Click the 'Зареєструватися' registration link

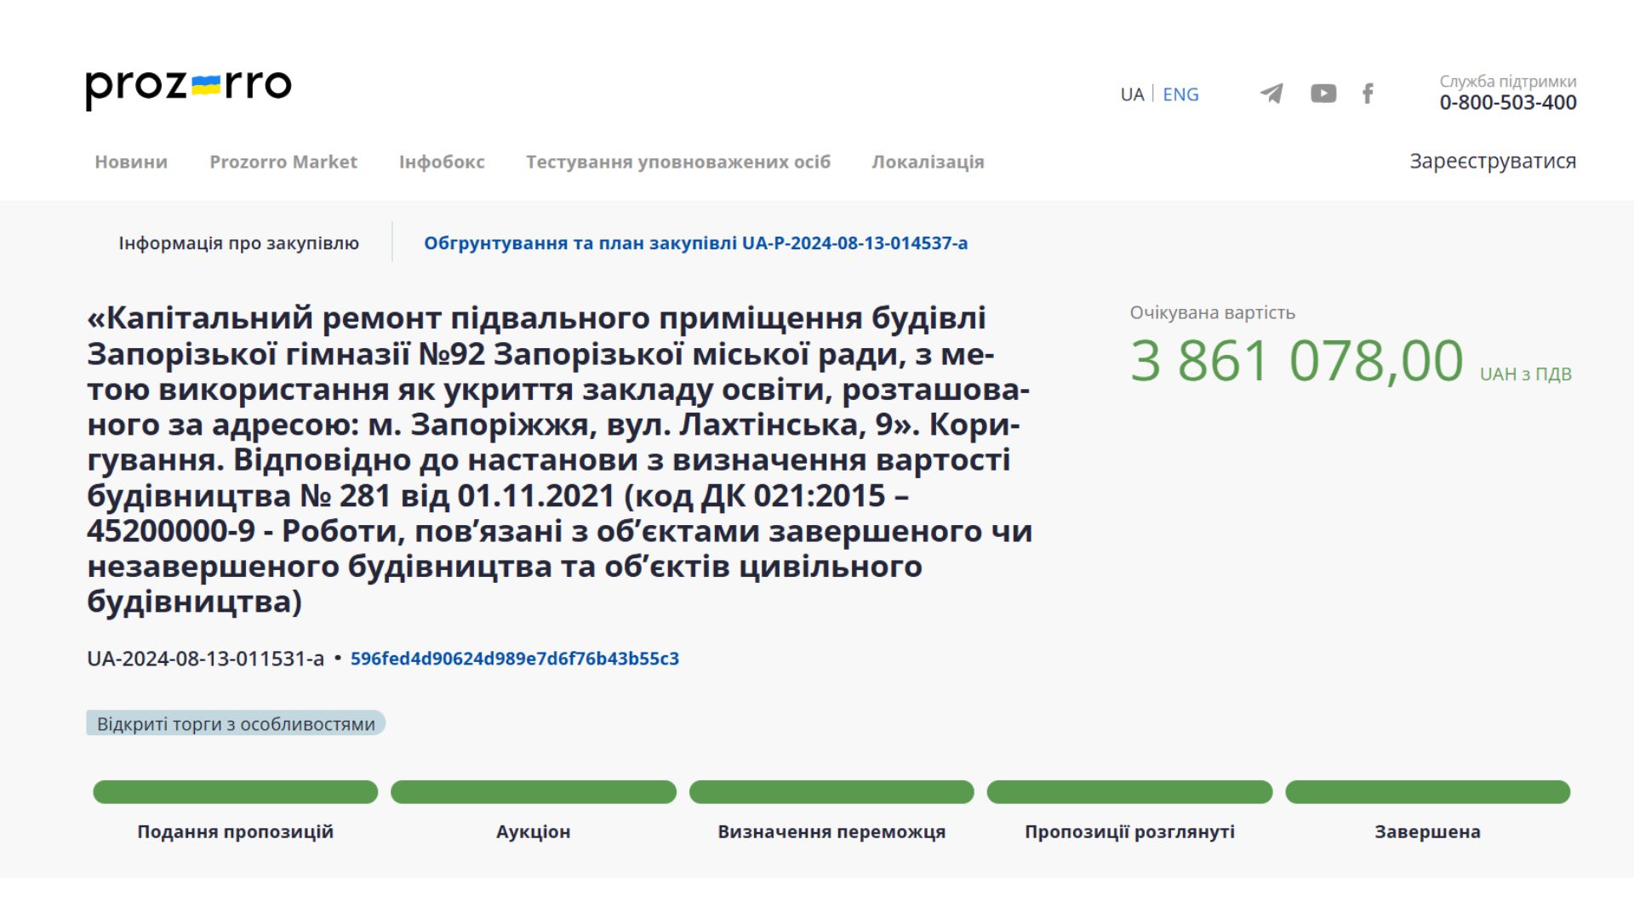[1494, 160]
